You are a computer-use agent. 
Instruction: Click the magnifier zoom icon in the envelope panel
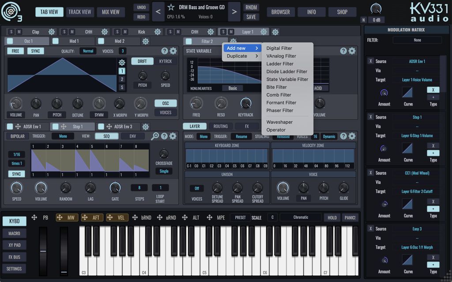(x=155, y=136)
